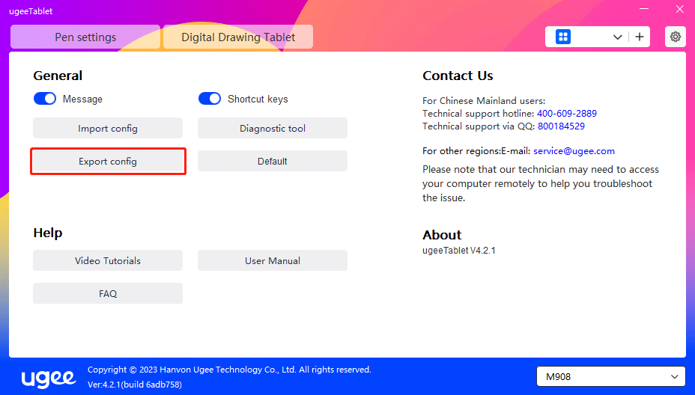695x395 pixels.
Task: Click the QQ support number 800184529
Action: (561, 126)
